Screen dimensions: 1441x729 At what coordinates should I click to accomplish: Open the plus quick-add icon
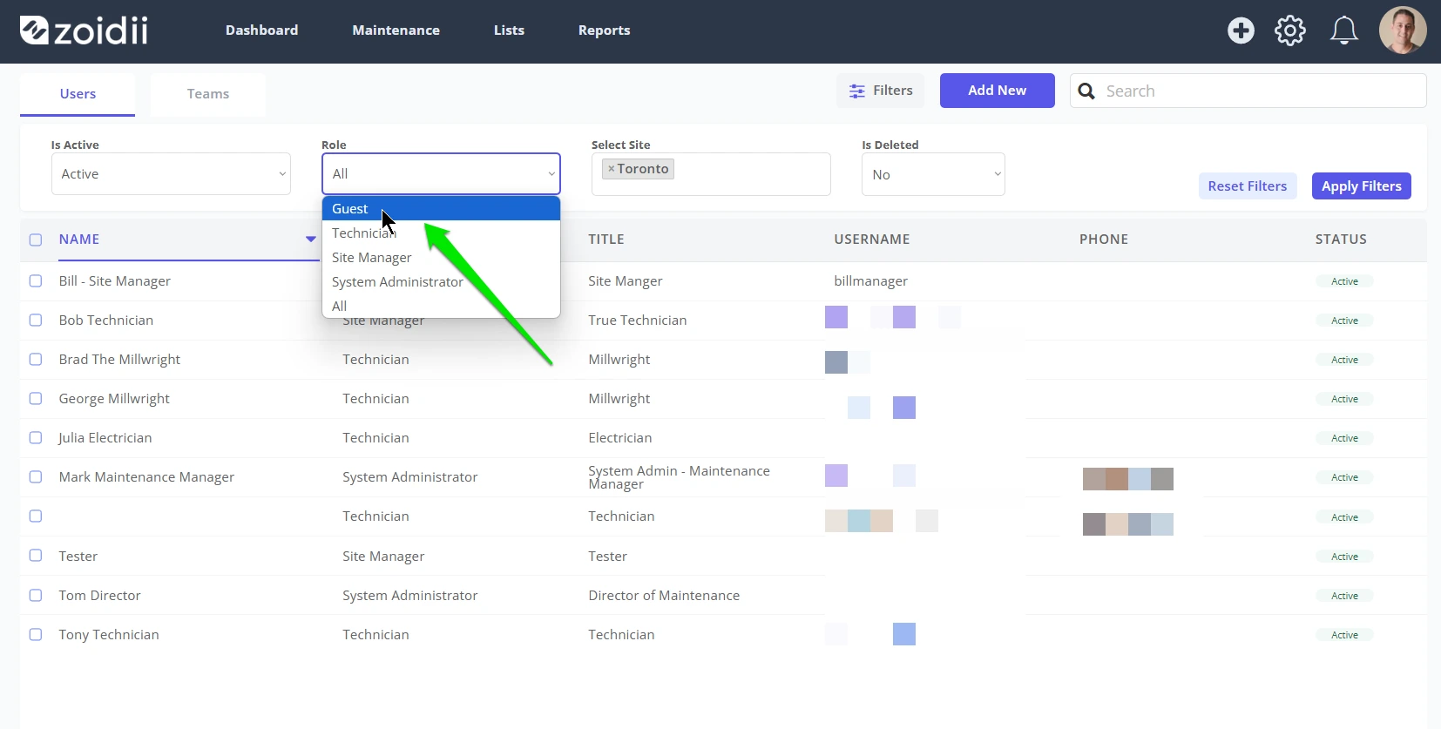coord(1241,30)
